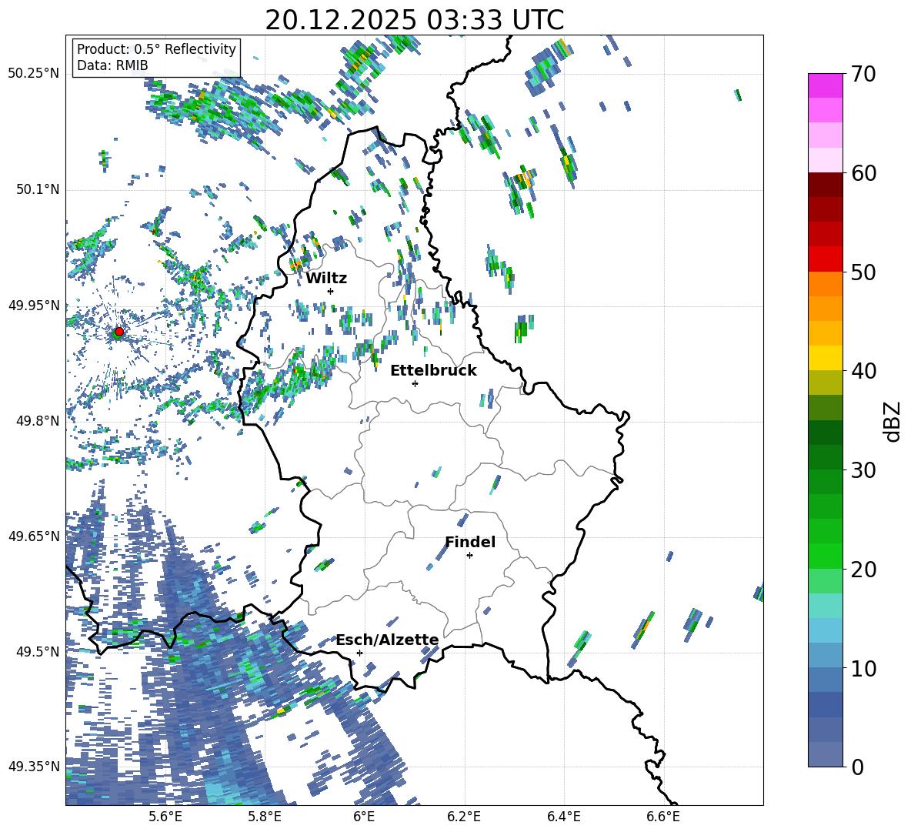Click the dark red colorbar segment below 60
This screenshot has height=832, width=911.
825,184
